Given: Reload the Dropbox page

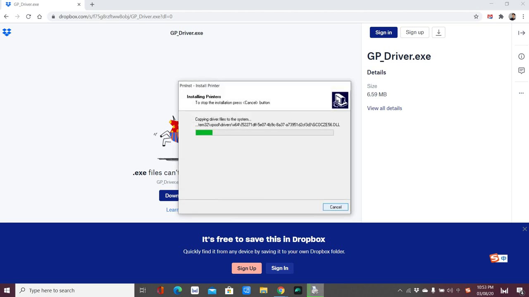Looking at the screenshot, I should pos(28,16).
